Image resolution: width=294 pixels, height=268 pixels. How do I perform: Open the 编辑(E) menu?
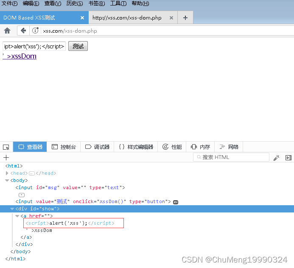tap(31, 3)
